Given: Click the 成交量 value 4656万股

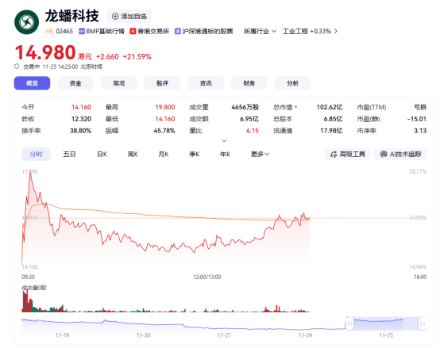Looking at the screenshot, I should tap(245, 107).
